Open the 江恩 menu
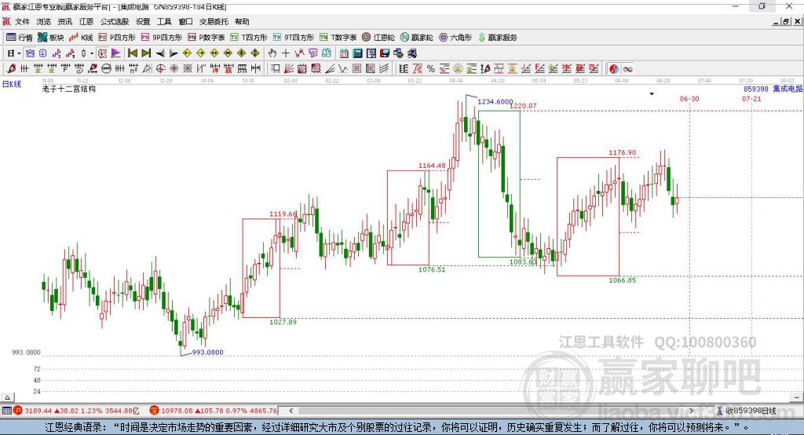The width and height of the screenshot is (804, 435). (86, 21)
